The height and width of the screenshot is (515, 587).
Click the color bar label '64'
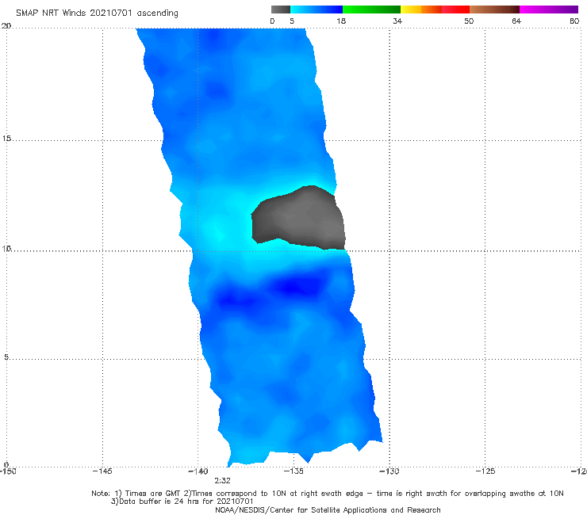(516, 21)
